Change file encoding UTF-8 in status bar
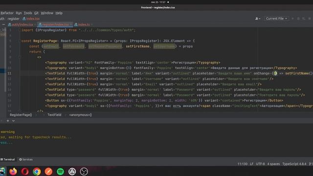This screenshot has width=313, height=176. click(x=260, y=164)
